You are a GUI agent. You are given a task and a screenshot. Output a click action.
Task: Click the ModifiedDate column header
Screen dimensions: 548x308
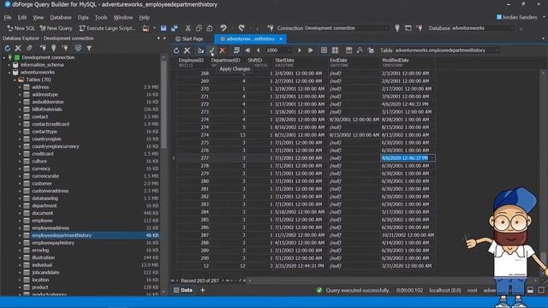pos(408,62)
